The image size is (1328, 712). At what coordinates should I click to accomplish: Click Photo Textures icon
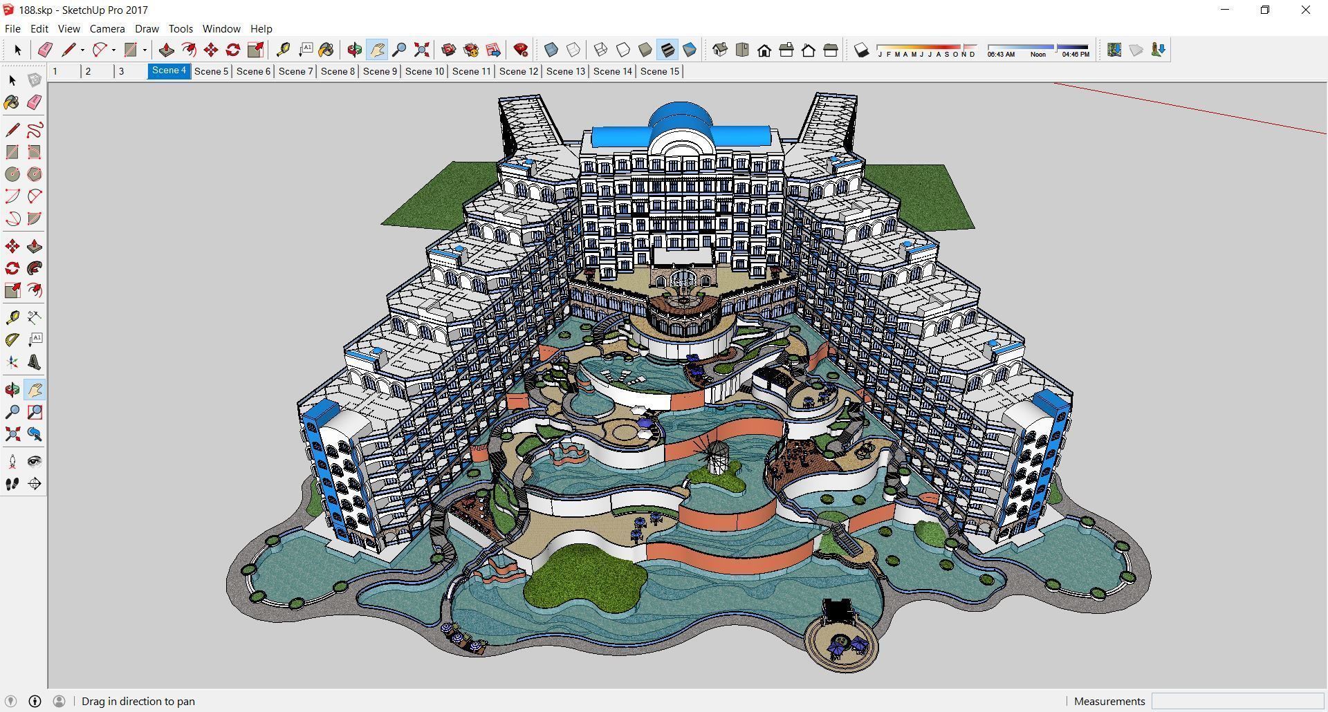click(x=1159, y=50)
